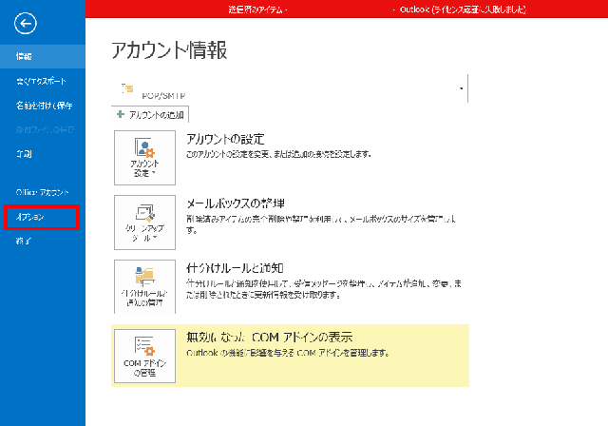This screenshot has width=608, height=426.
Task: Click the COM アドインの管理 button
Action: [144, 357]
